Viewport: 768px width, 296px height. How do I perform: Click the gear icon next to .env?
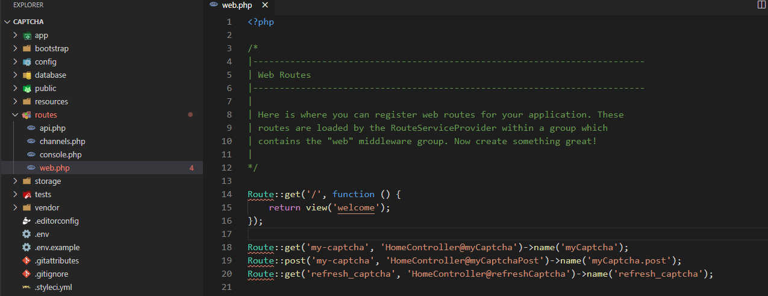pos(27,234)
